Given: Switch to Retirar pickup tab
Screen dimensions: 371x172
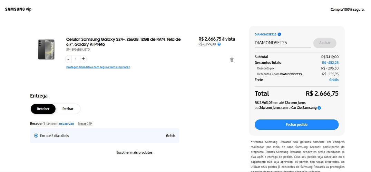Looking at the screenshot, I should point(68,109).
